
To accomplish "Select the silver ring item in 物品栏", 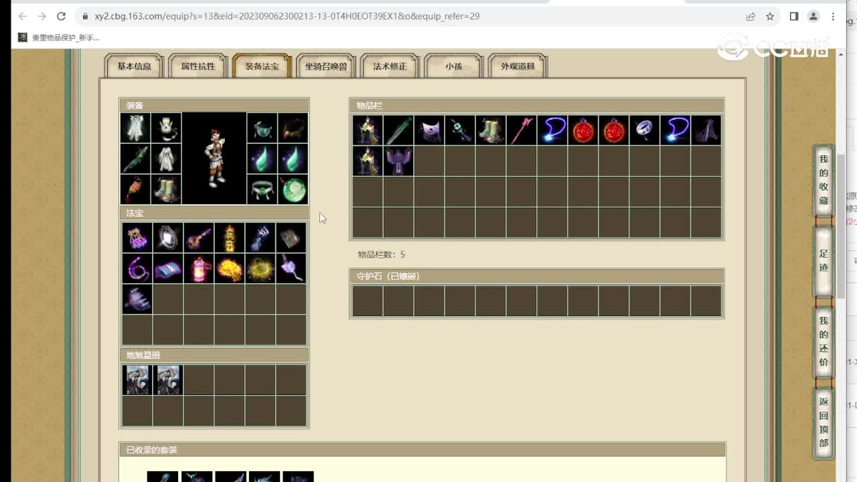I will pyautogui.click(x=645, y=130).
